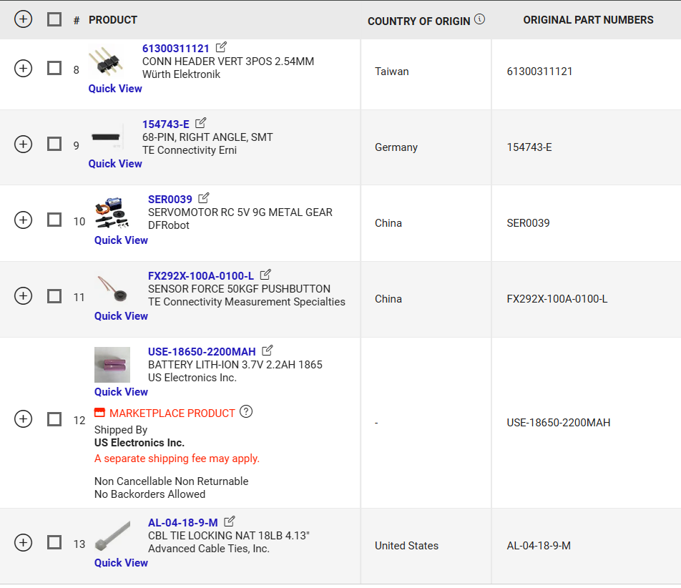Edit the AL-04-18-9-M cable tie entry

[230, 521]
